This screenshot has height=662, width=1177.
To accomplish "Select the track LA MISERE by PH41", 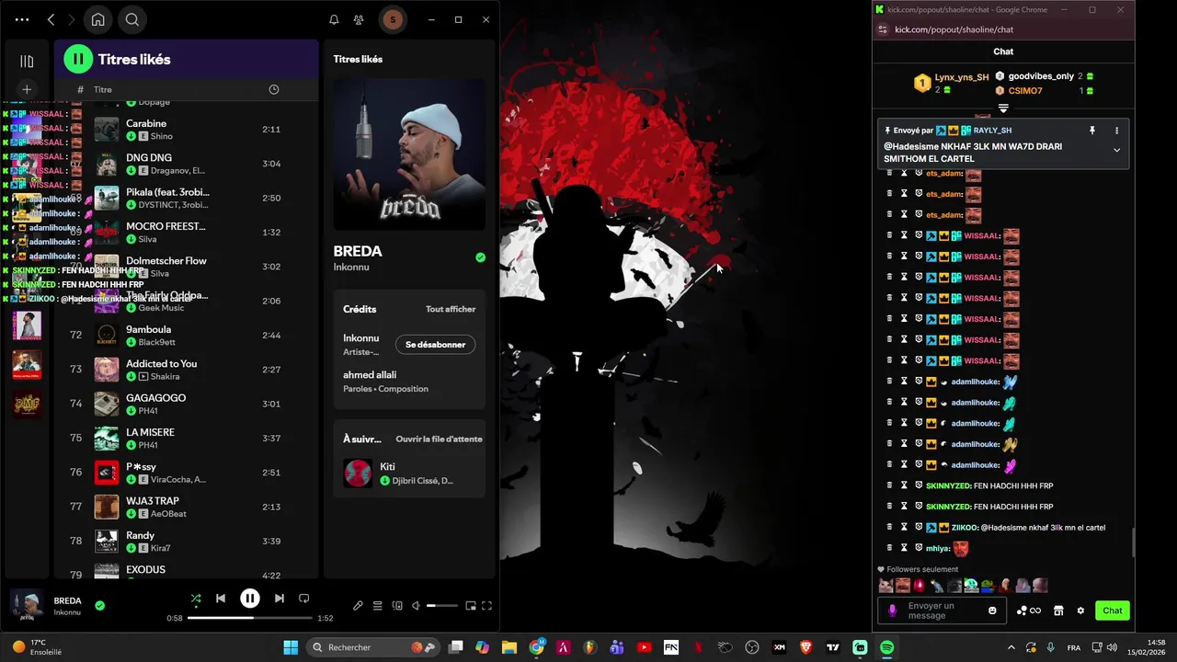I will (x=187, y=439).
